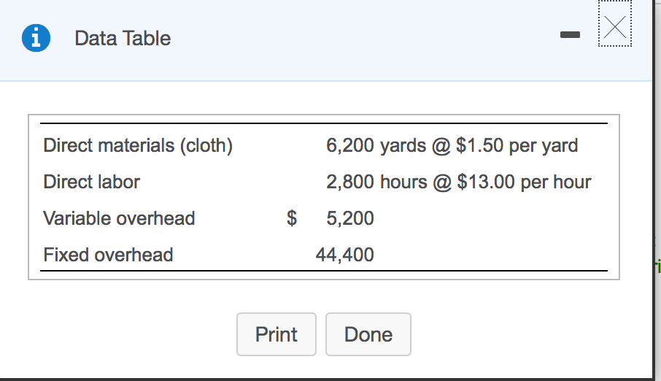Select the Fixed overhead label
This screenshot has width=661, height=381.
(108, 255)
